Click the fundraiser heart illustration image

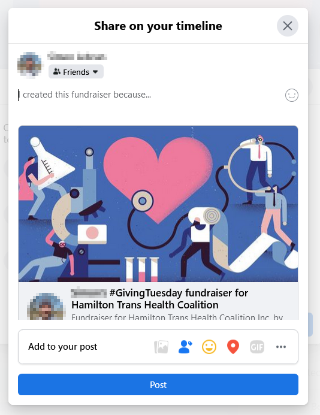click(158, 204)
